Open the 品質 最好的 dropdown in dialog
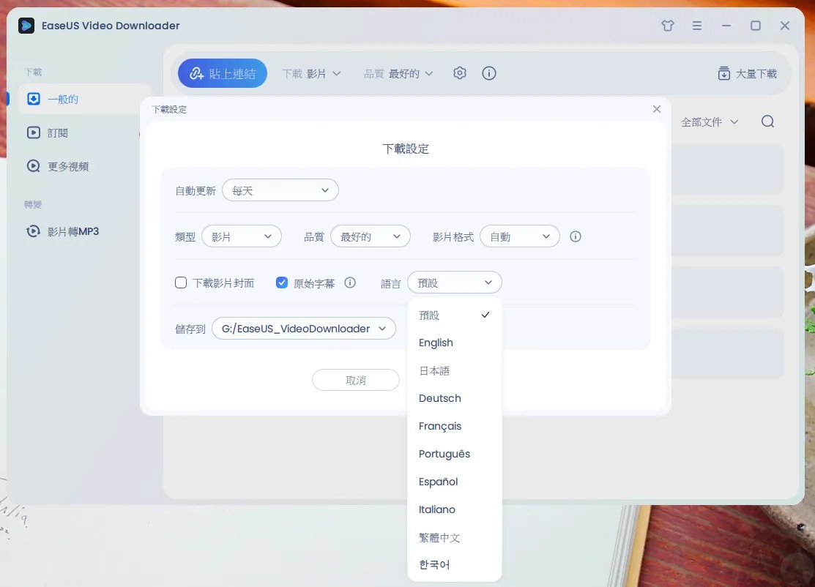Screen dimensions: 815x587 click(370, 236)
